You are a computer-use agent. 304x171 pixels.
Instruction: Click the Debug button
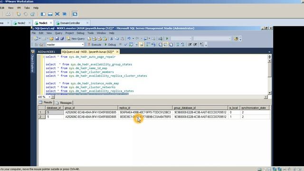(110, 45)
